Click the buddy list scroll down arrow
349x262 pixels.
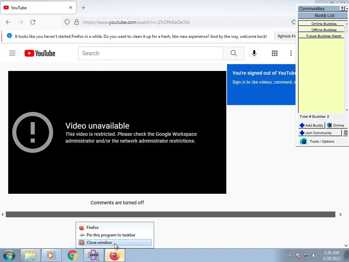pos(347,110)
